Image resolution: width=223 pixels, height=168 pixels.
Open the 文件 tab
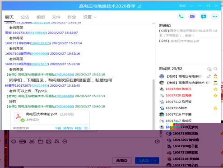coord(56,17)
